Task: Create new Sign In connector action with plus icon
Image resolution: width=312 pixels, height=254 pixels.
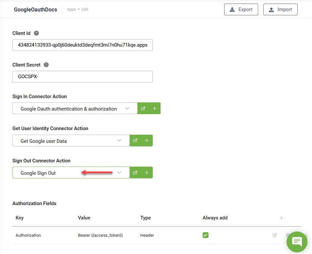Action: (x=154, y=108)
